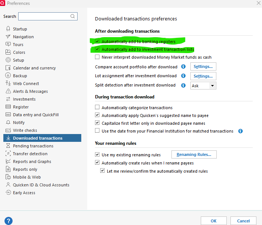Open Calendar and currency preferences
This screenshot has height=225, width=262.
[34, 68]
